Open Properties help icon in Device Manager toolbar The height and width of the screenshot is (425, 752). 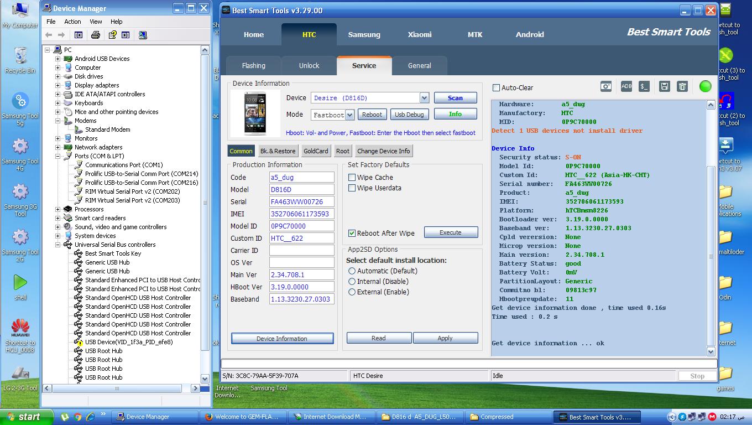click(x=112, y=35)
